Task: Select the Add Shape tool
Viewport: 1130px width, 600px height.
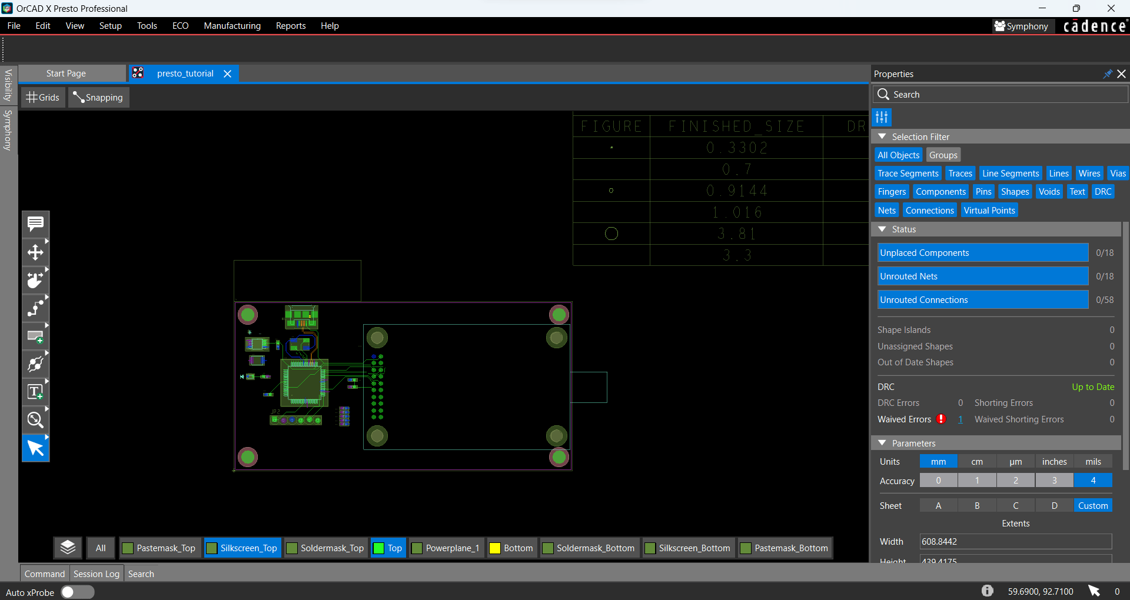Action: [35, 336]
